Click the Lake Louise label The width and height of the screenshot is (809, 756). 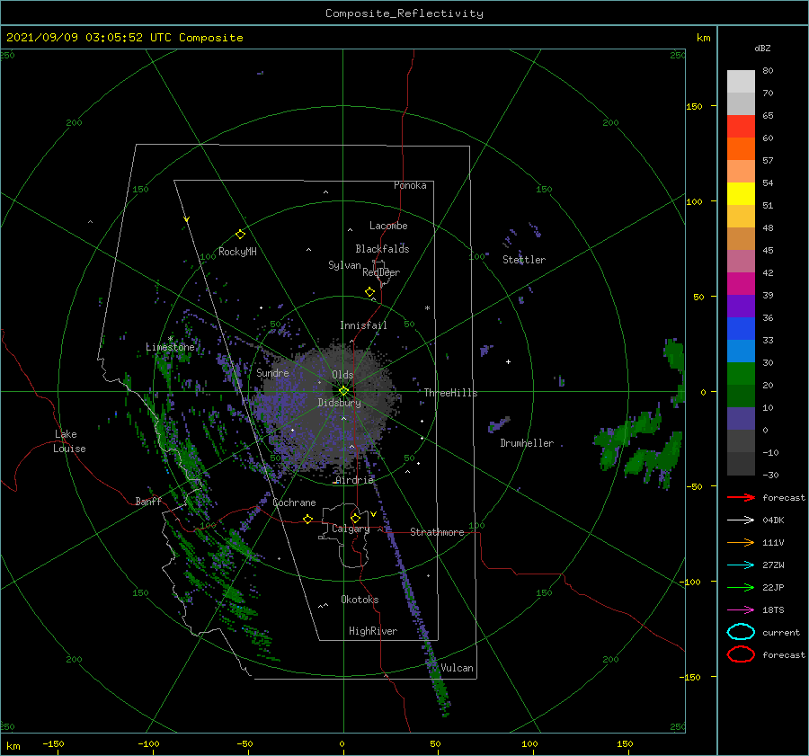pyautogui.click(x=69, y=441)
